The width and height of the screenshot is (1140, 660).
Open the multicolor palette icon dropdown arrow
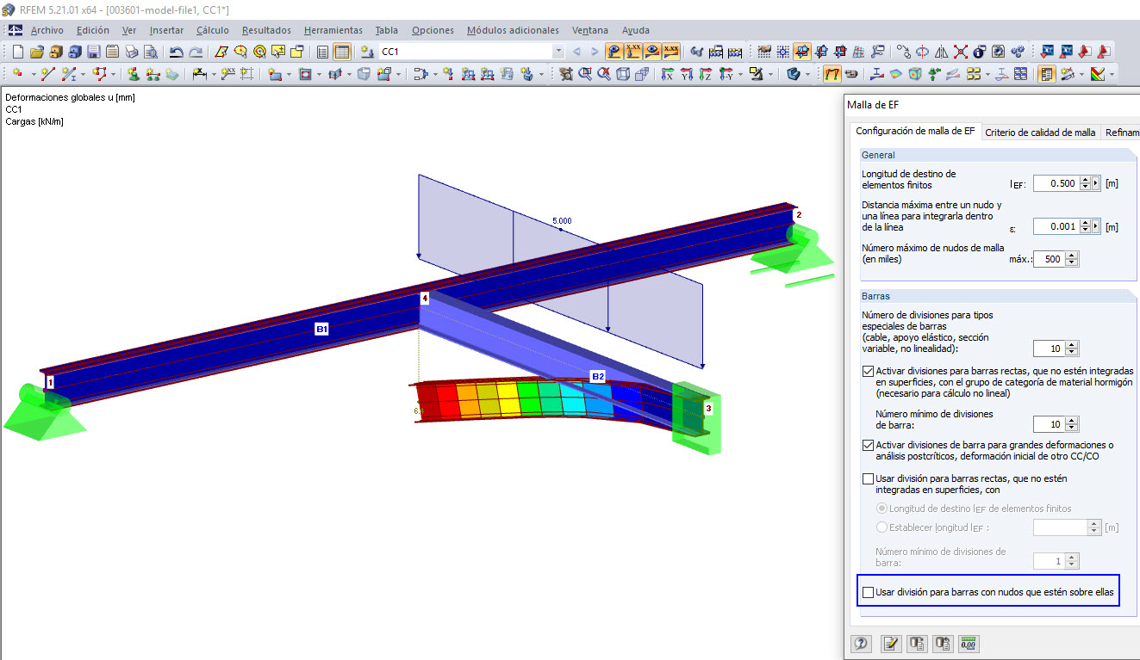pos(1112,74)
